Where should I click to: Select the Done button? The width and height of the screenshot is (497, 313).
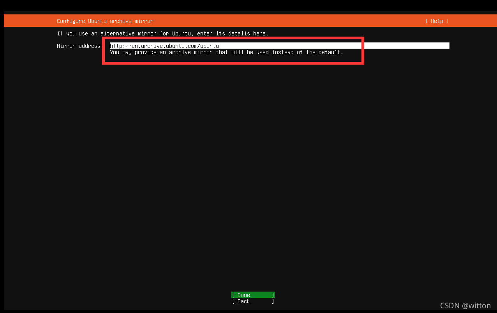pyautogui.click(x=253, y=295)
